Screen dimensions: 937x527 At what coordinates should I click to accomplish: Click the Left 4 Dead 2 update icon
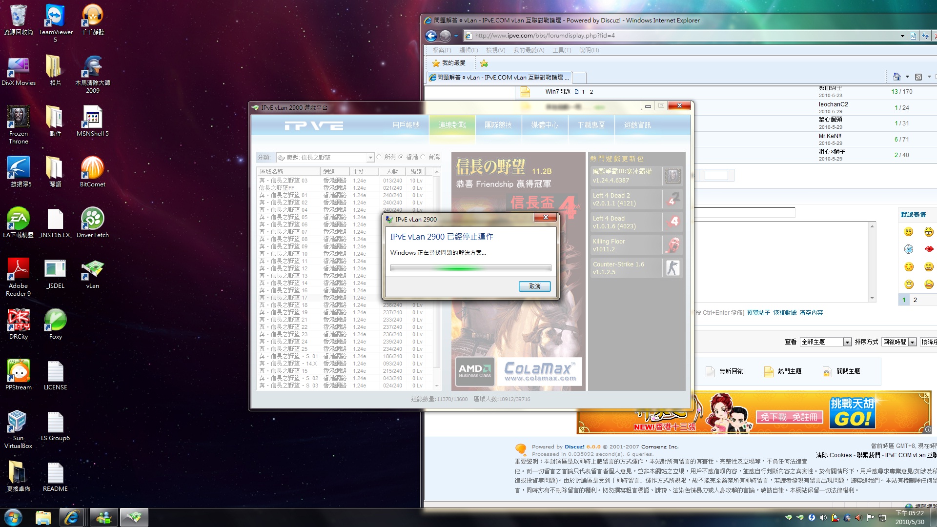coord(672,199)
